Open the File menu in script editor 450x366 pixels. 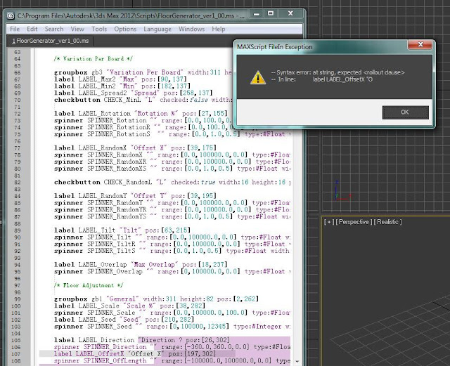tap(15, 29)
